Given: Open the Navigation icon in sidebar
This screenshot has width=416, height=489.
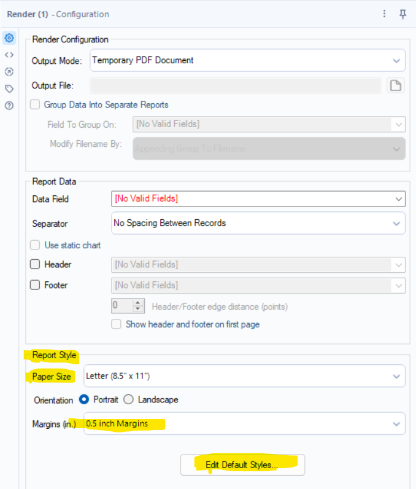Looking at the screenshot, I should click(9, 71).
